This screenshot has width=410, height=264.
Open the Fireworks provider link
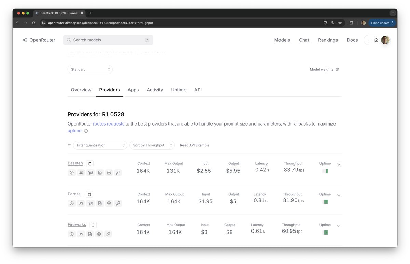coord(77,225)
